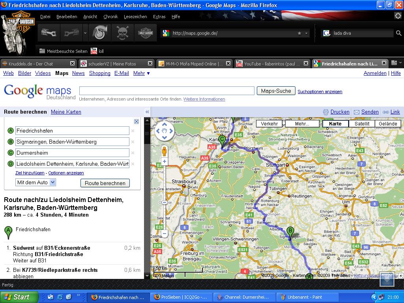404x303 pixels.
Task: Click the map zoom level slider track
Action: click(165, 197)
